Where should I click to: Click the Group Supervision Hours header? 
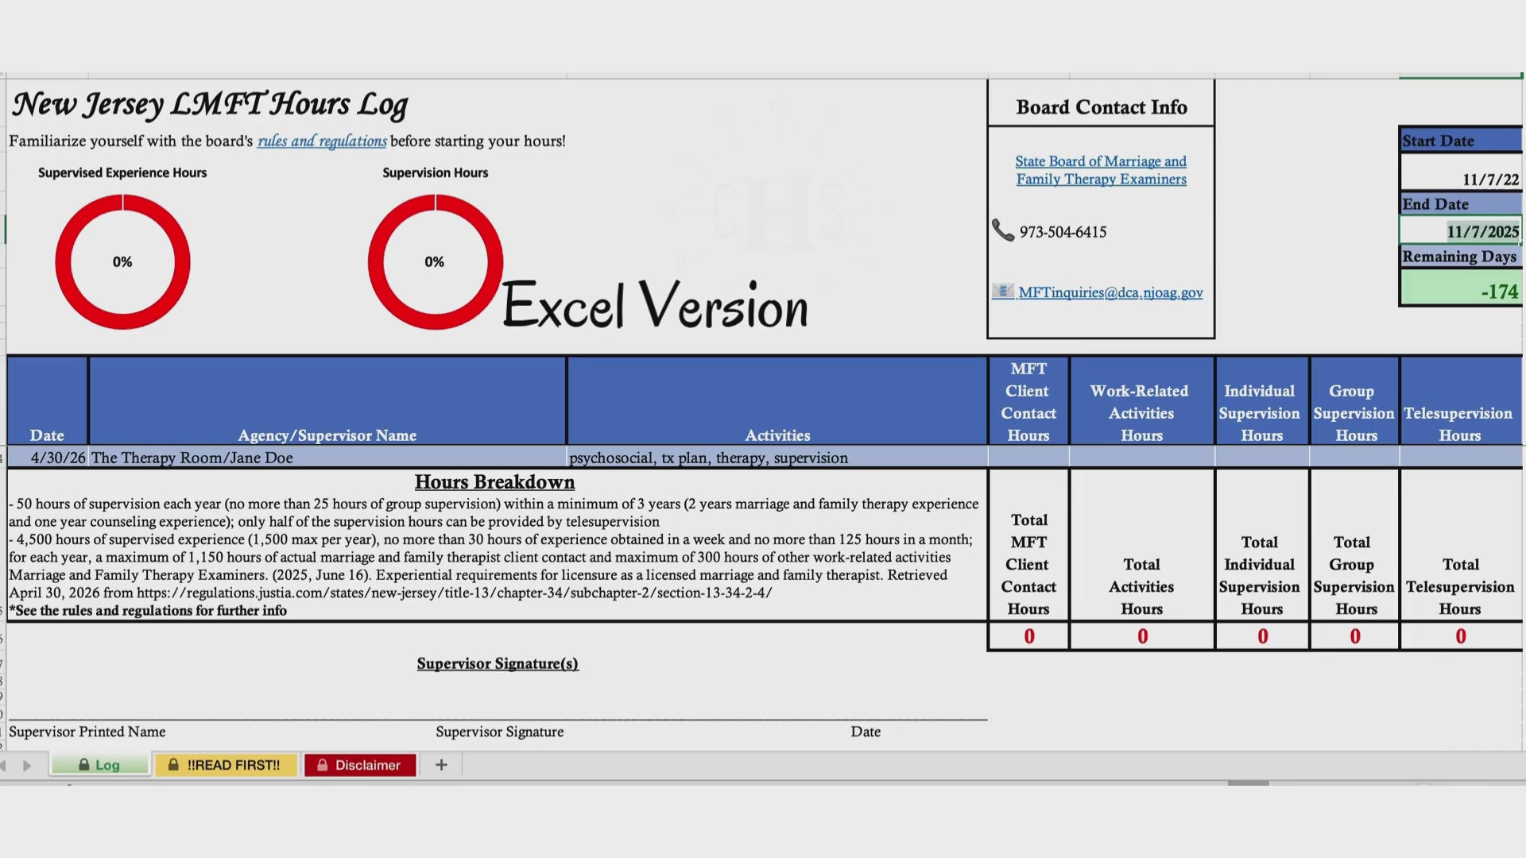pyautogui.click(x=1354, y=401)
